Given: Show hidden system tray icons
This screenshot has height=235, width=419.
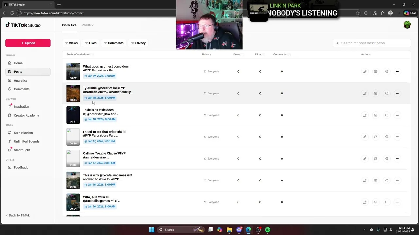Looking at the screenshot, I should point(364,230).
